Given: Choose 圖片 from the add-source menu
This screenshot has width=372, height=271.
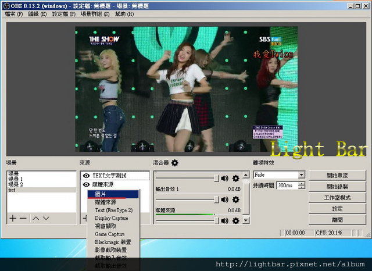Looking at the screenshot, I should click(x=113, y=194).
